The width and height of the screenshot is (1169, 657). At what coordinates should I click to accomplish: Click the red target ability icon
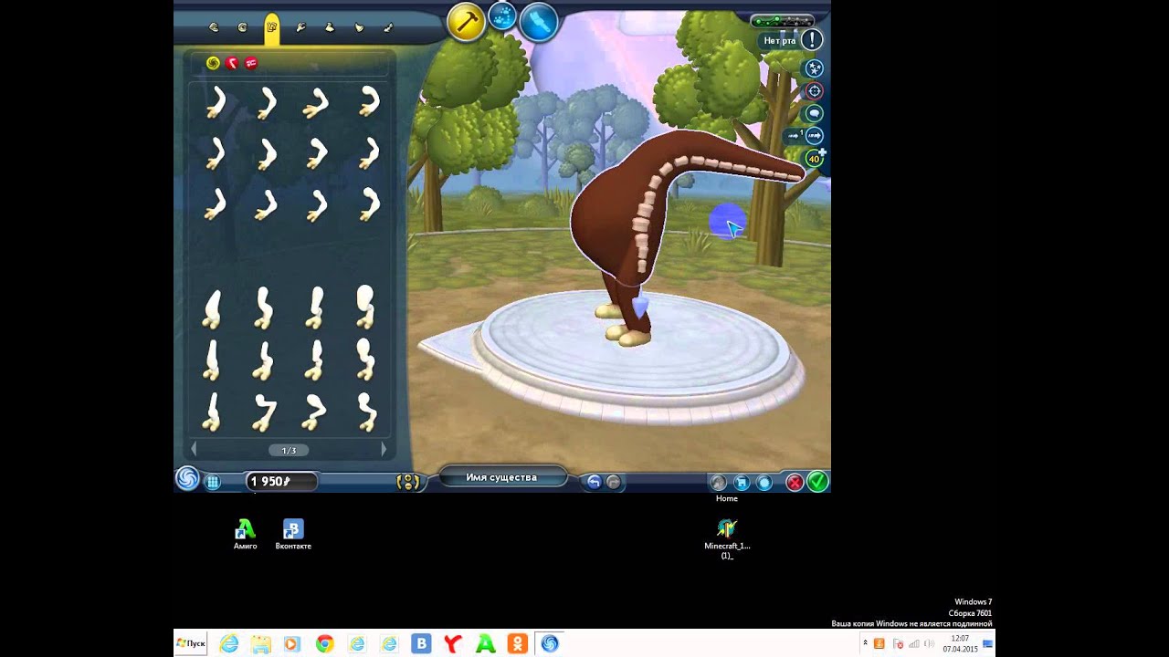pyautogui.click(x=813, y=91)
